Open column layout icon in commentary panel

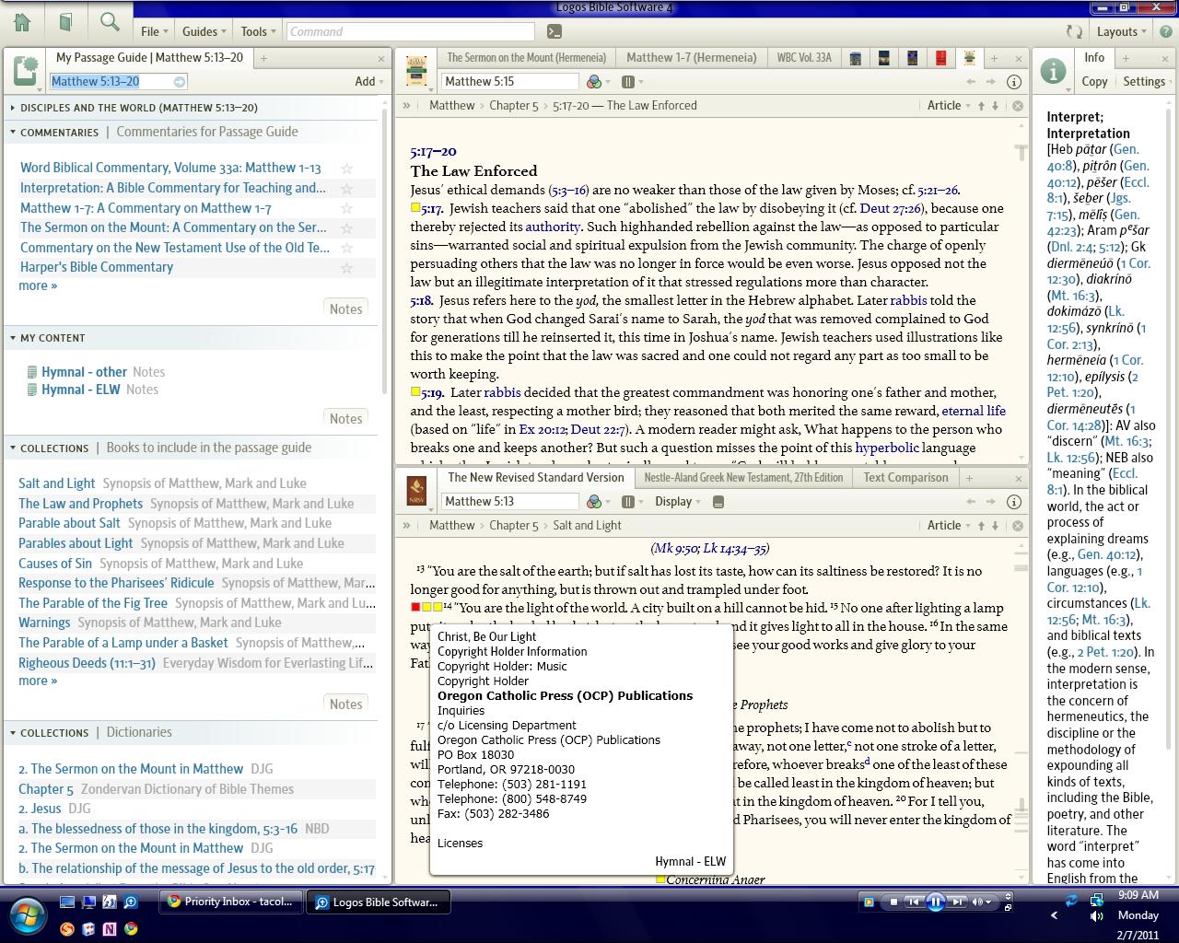pos(628,82)
